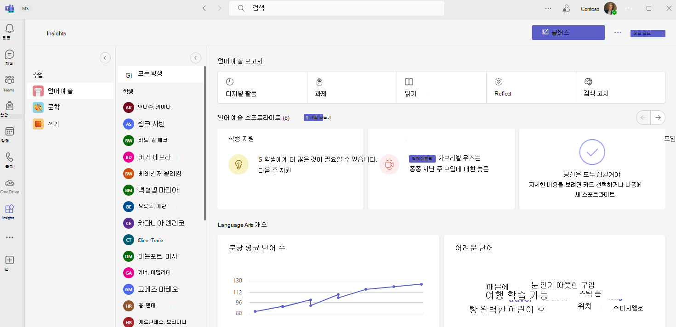This screenshot has height=327, width=676.
Task: Click the 클래스 button
Action: [568, 33]
